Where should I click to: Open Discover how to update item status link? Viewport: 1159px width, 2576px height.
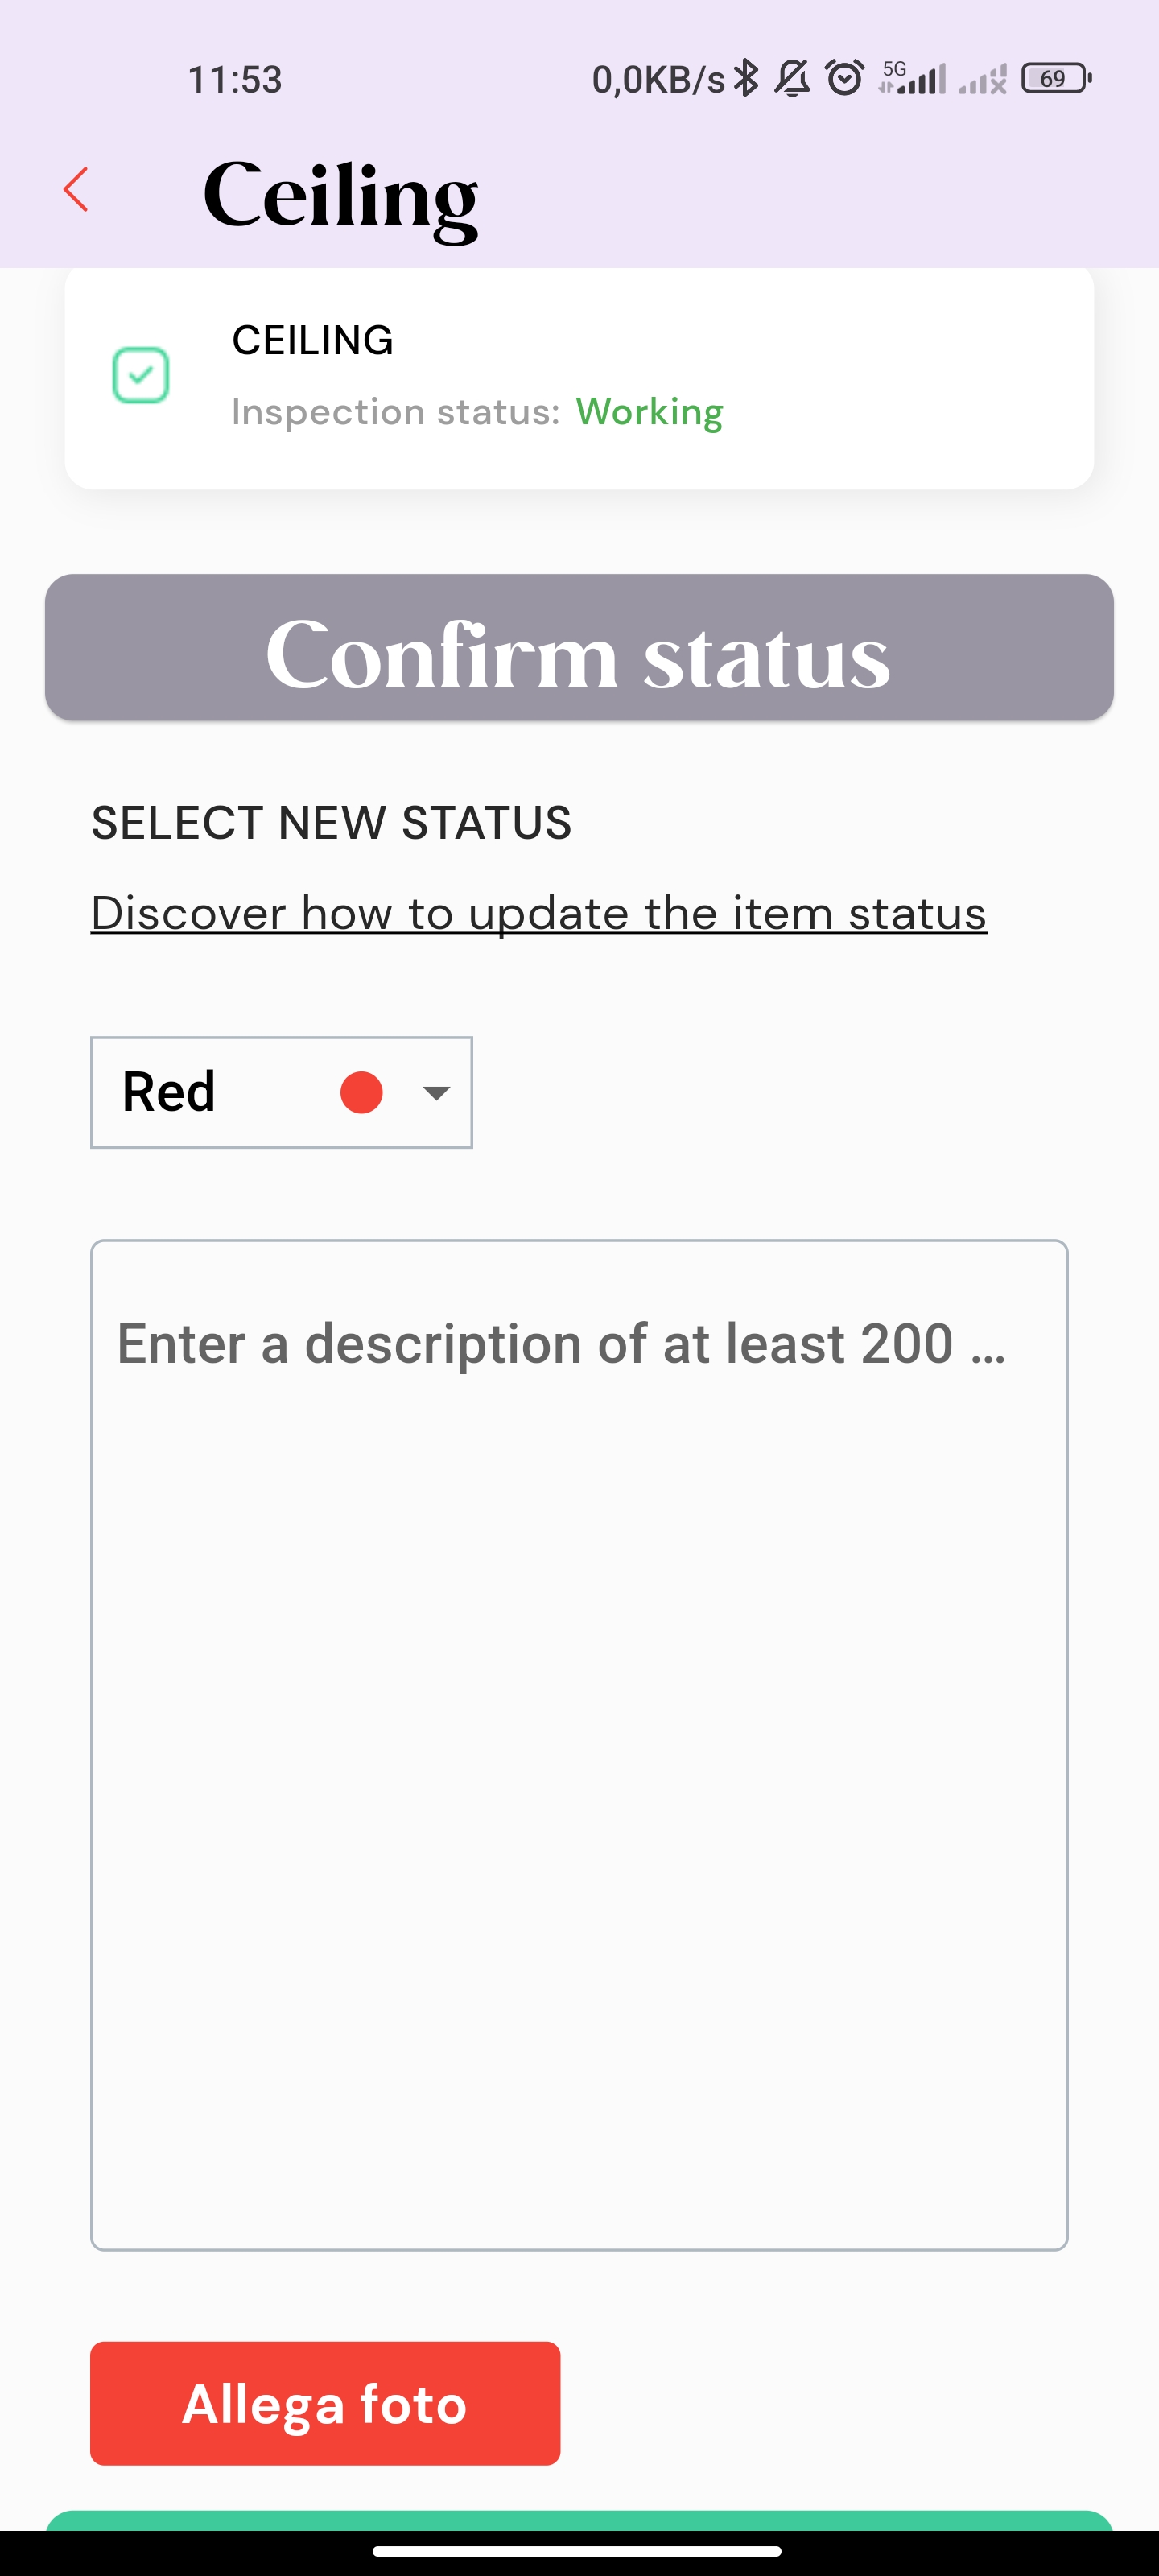point(539,913)
